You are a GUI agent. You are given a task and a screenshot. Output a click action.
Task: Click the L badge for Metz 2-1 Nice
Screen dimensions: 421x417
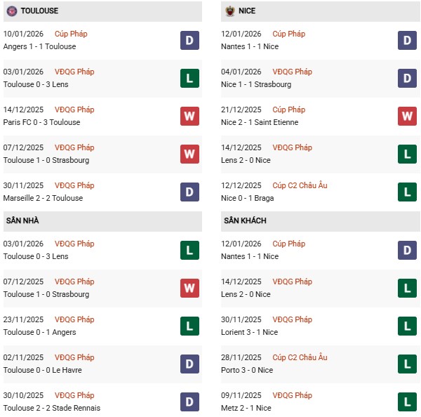pyautogui.click(x=408, y=402)
